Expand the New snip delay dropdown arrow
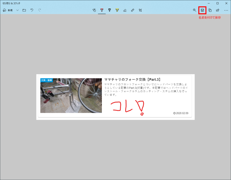 click(x=17, y=10)
